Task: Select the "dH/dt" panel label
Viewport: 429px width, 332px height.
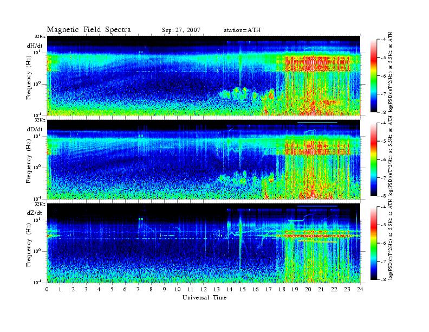Action: click(35, 46)
